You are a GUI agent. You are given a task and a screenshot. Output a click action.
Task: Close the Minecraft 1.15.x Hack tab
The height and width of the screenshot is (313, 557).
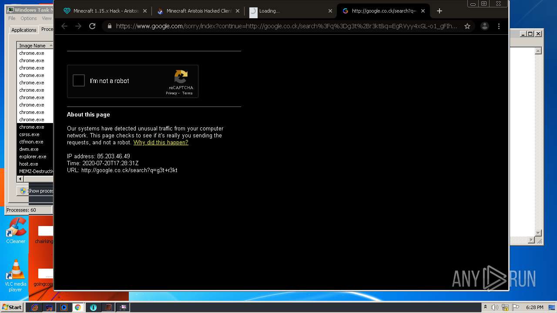pos(145,11)
